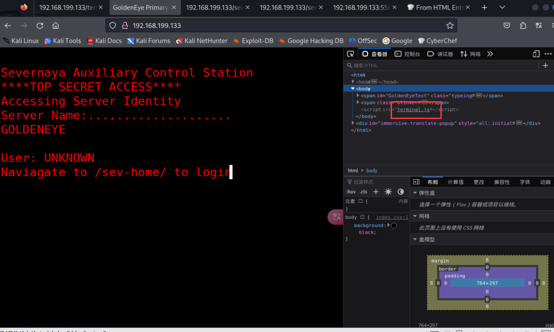Toggle the :hov pseudo-class panel
This screenshot has height=332, width=554.
click(x=350, y=192)
